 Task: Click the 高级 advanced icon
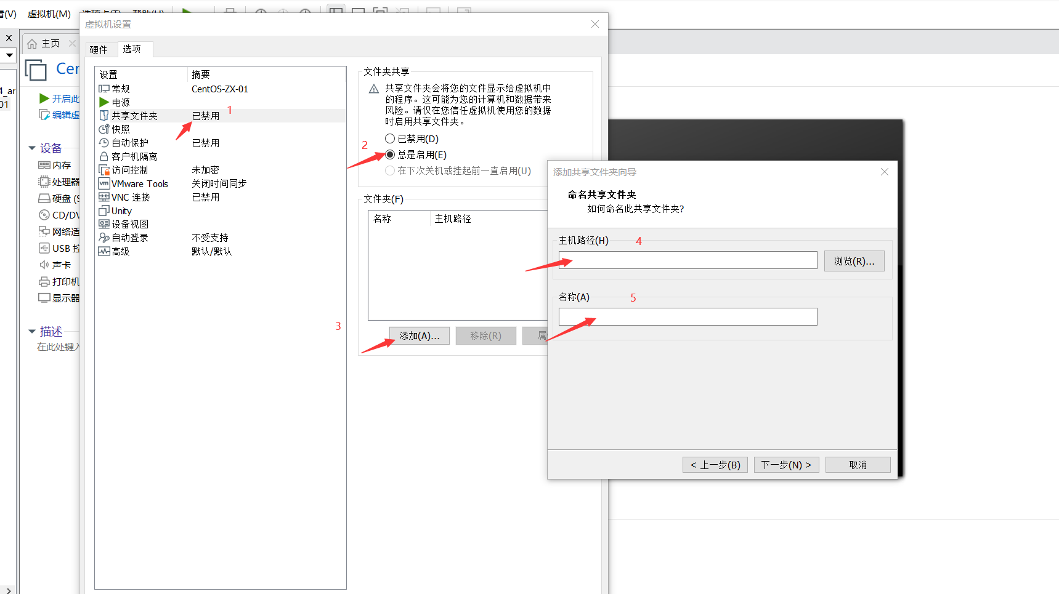pos(104,251)
